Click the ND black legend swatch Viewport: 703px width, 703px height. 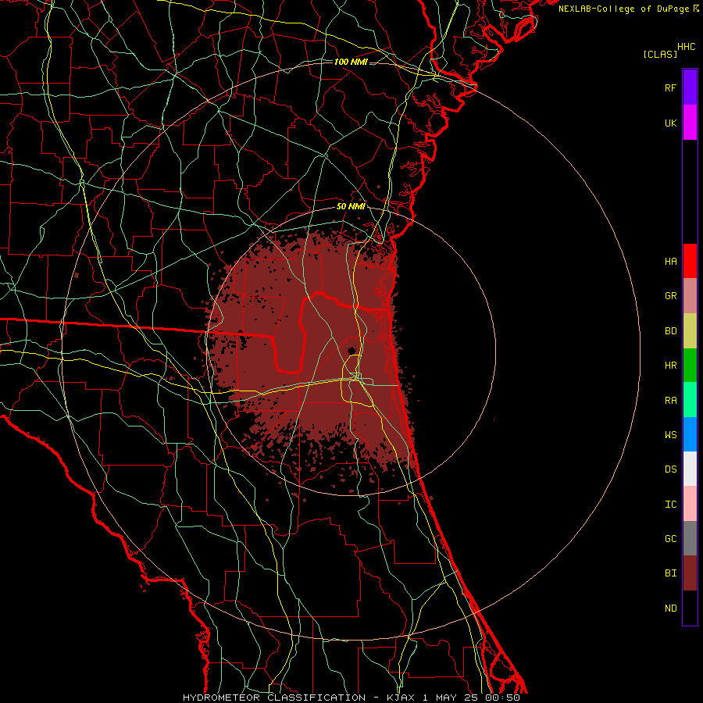[690, 608]
